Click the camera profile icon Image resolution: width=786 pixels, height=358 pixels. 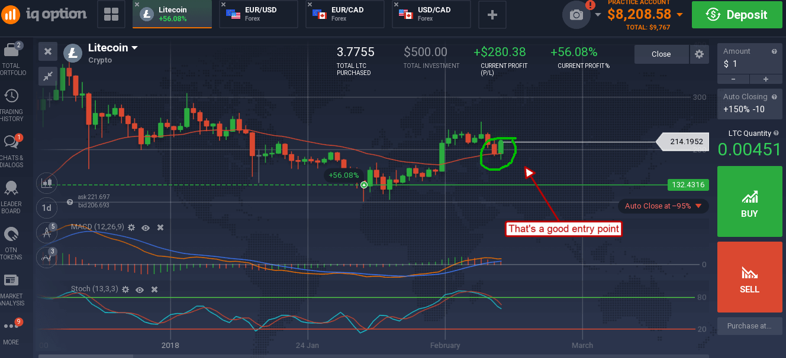click(x=576, y=15)
